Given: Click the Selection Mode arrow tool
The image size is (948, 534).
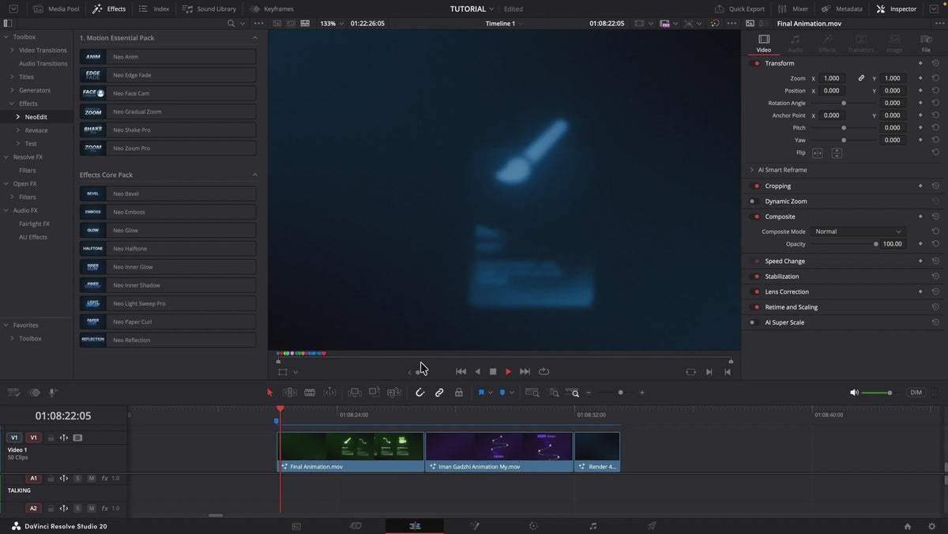Looking at the screenshot, I should tap(269, 393).
